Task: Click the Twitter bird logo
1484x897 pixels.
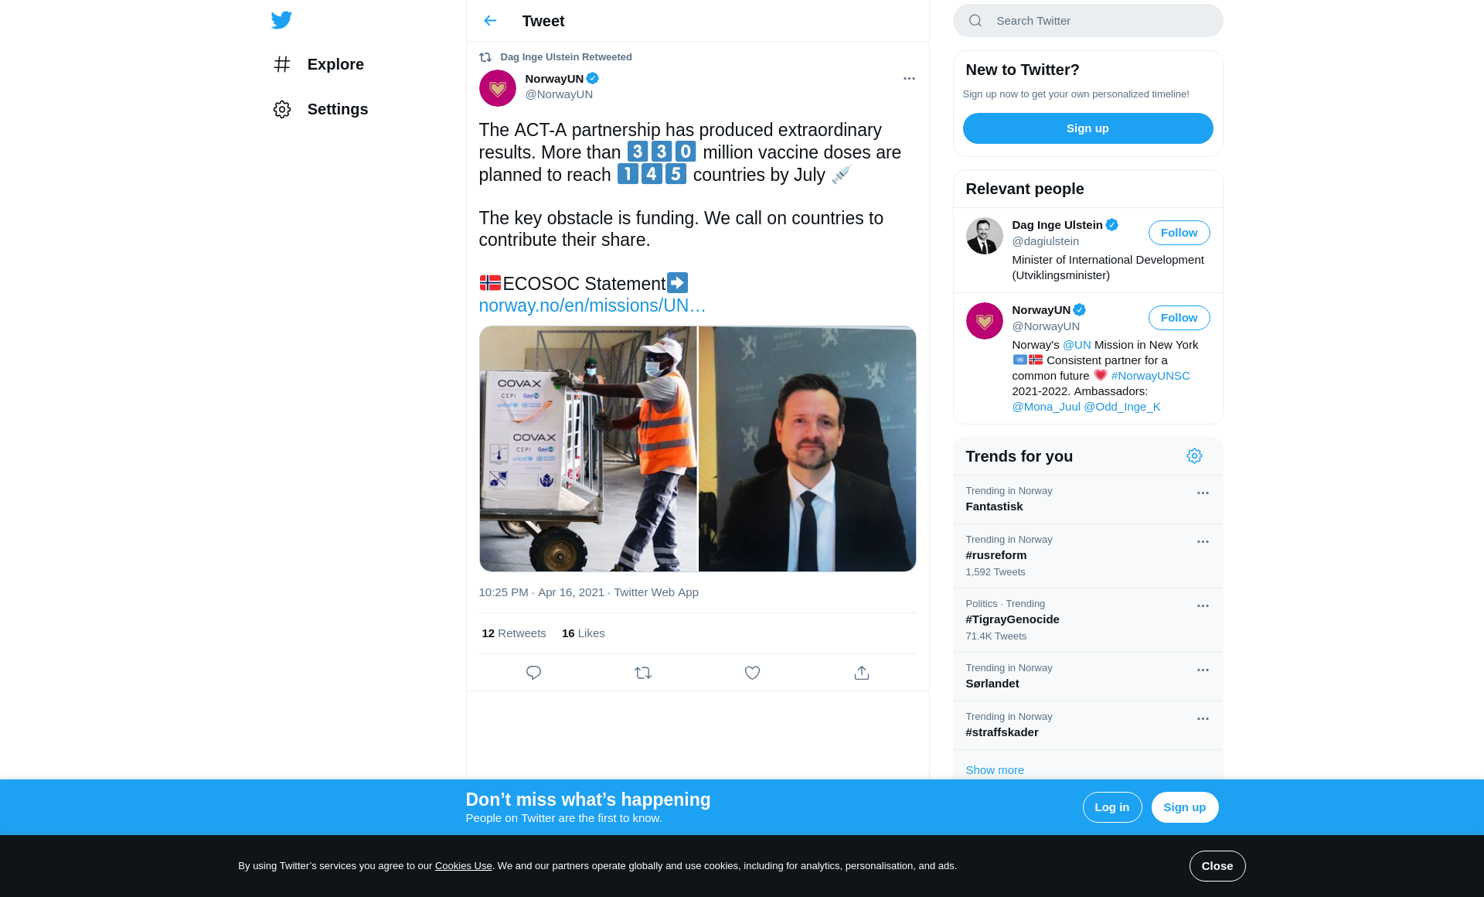Action: (281, 20)
